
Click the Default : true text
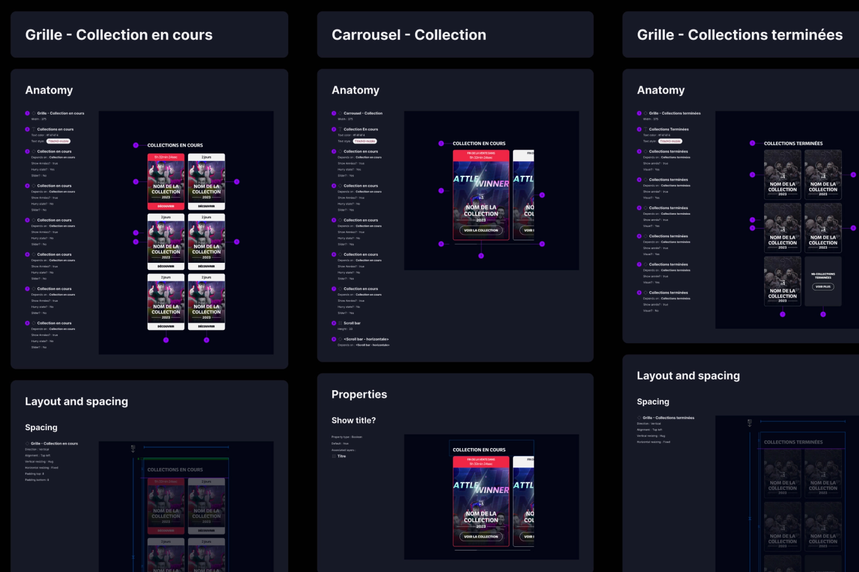pyautogui.click(x=340, y=443)
